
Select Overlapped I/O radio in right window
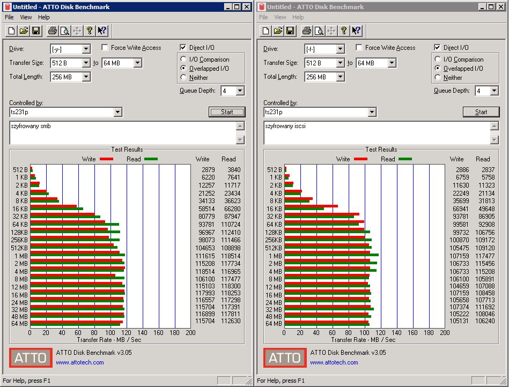pos(438,68)
